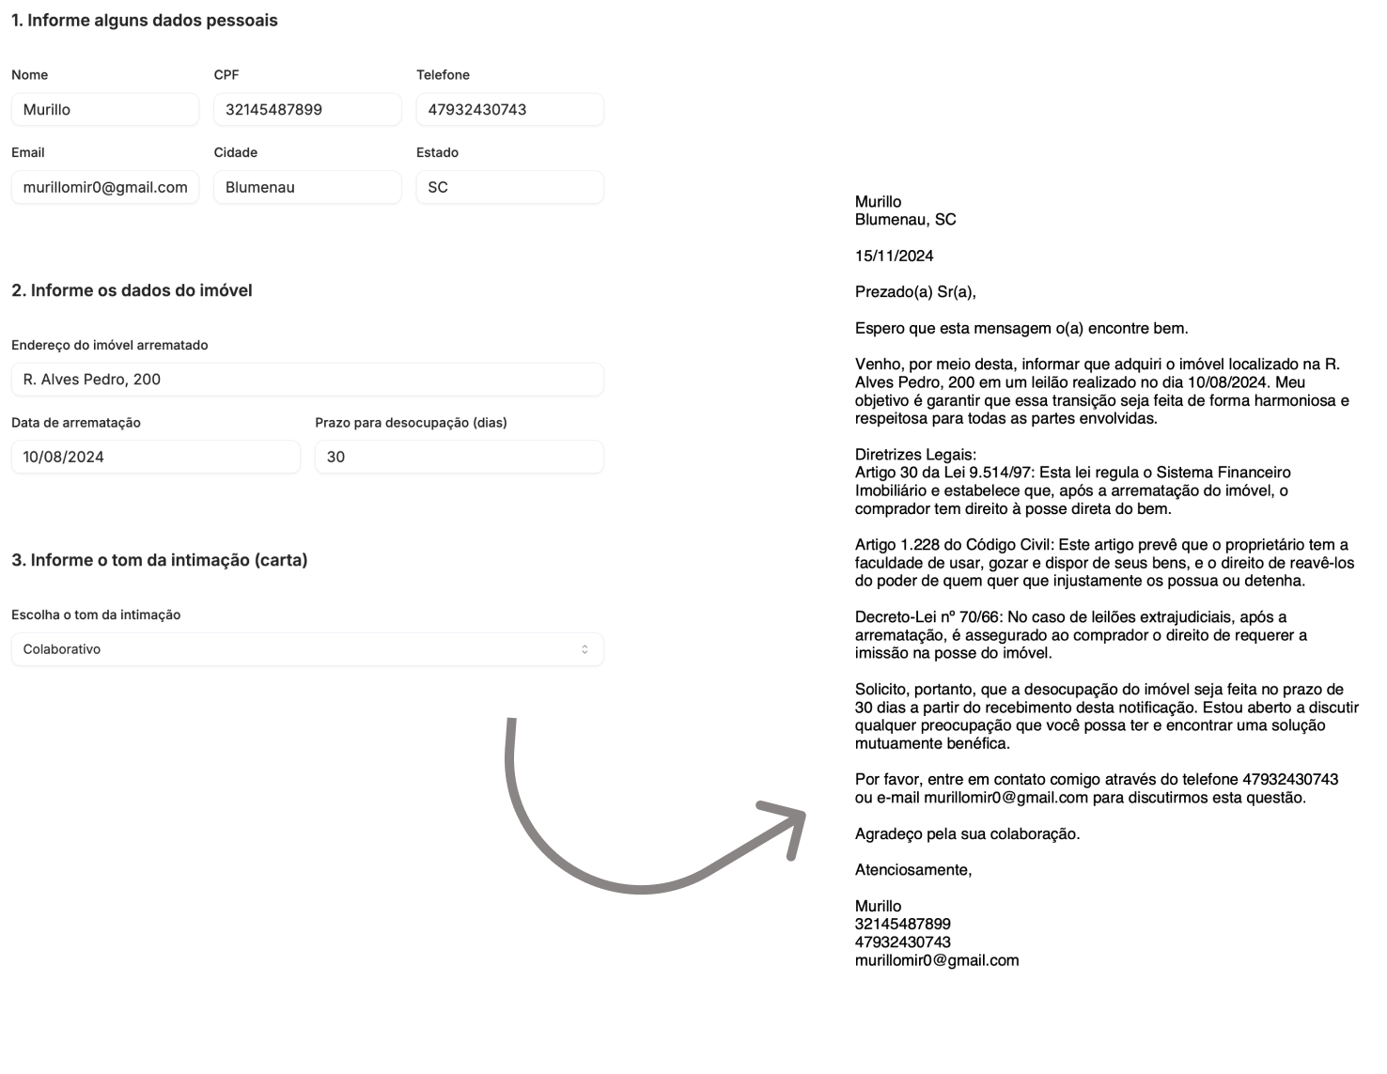Click 'Blumenau, SC' in the letter header
This screenshot has width=1387, height=1074.
pyautogui.click(x=906, y=220)
